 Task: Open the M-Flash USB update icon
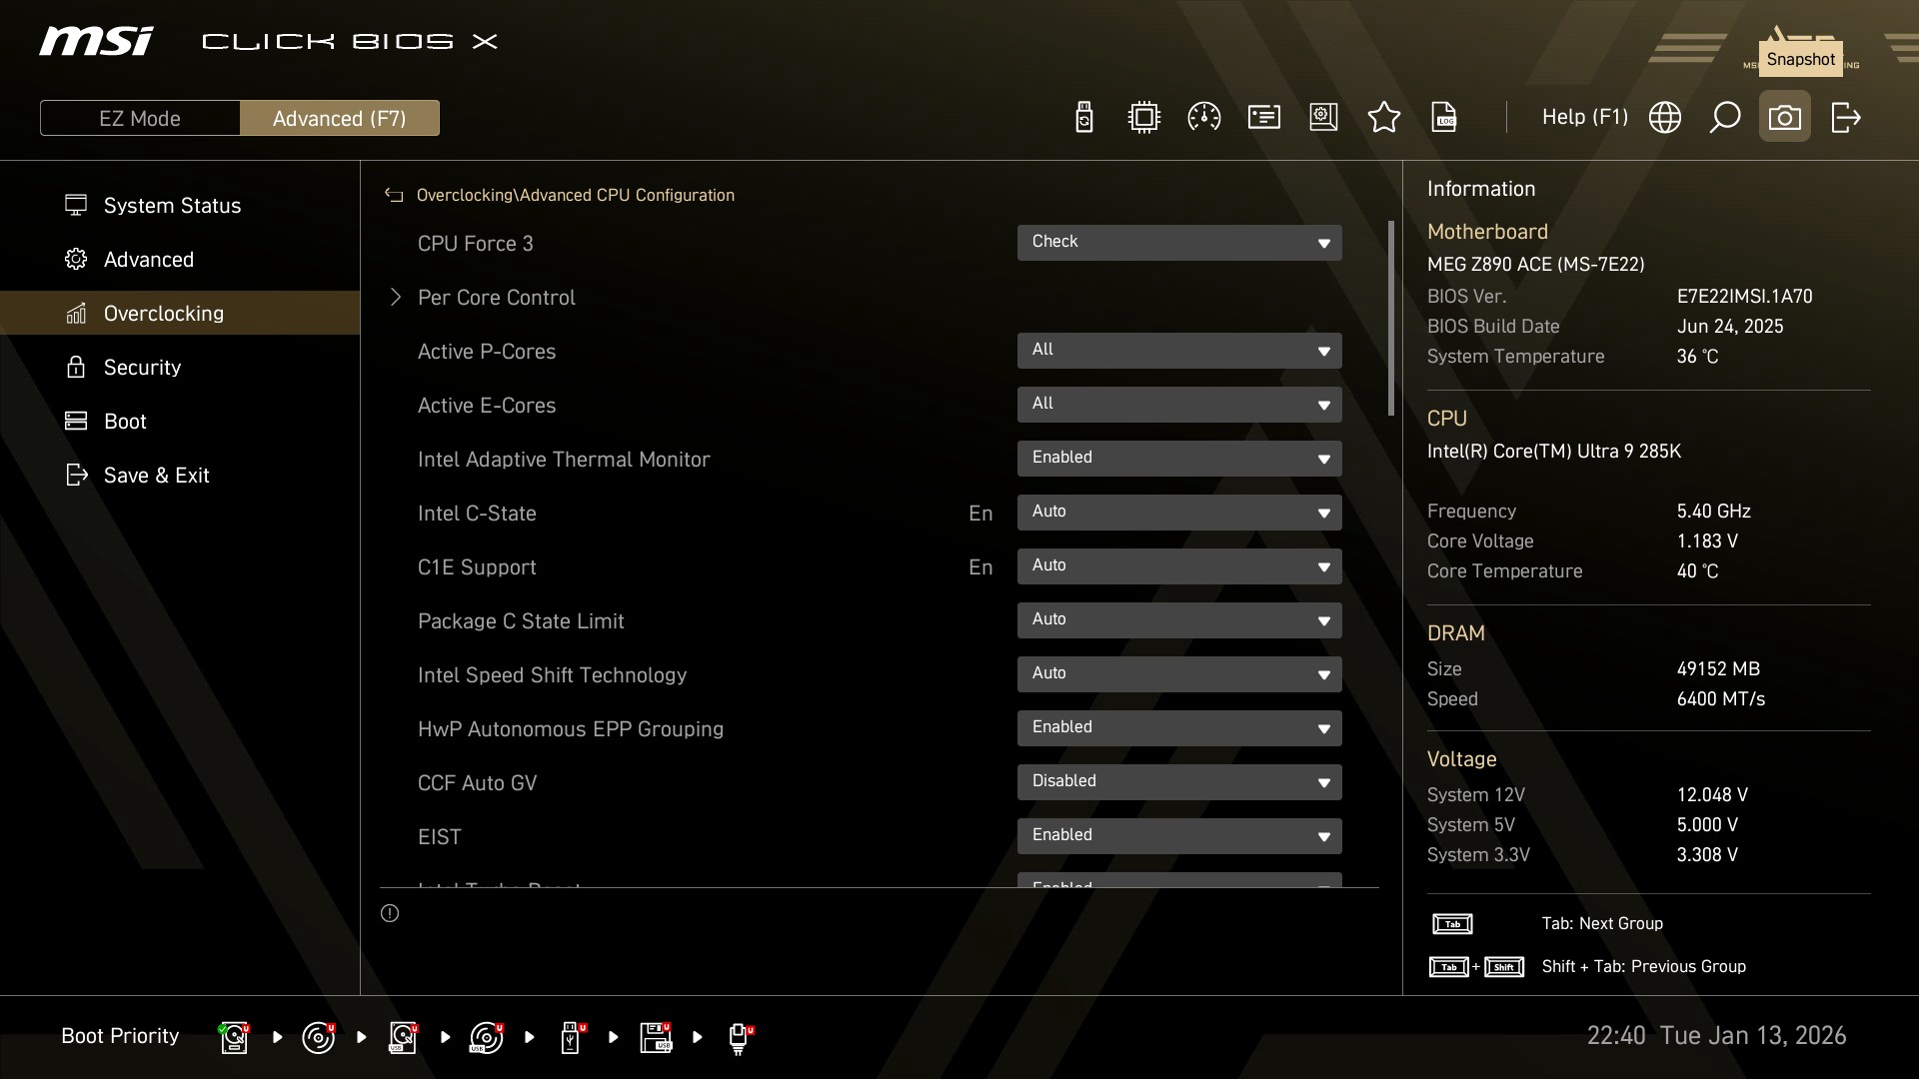(1083, 118)
